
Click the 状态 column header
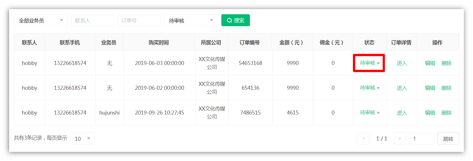(x=369, y=42)
